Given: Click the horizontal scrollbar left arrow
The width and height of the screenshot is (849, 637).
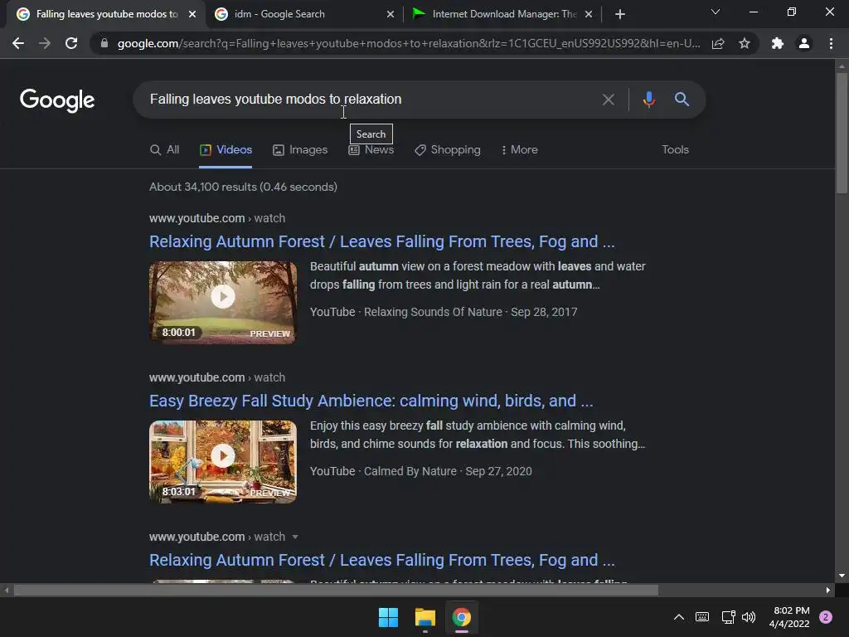Looking at the screenshot, I should coord(7,591).
